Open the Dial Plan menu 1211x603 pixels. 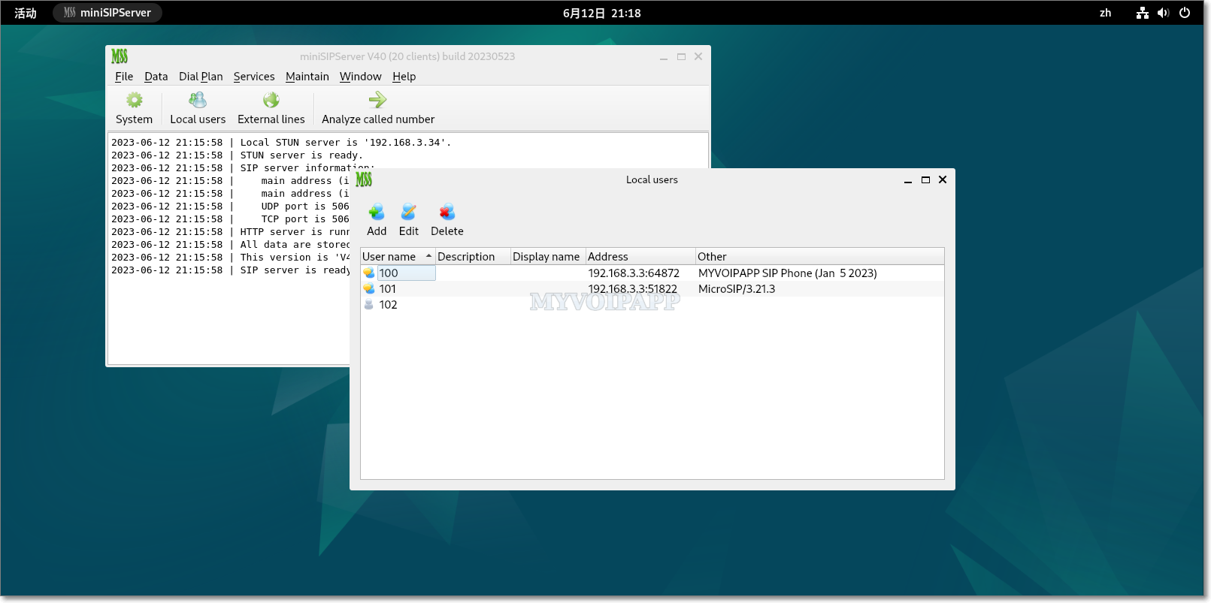pyautogui.click(x=201, y=77)
